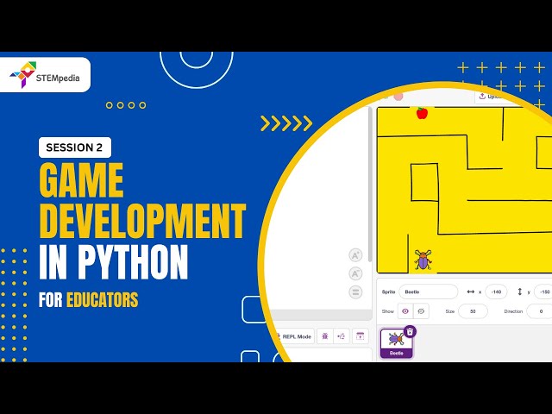This screenshot has width=552, height=414.
Task: Edit the x position field showing -140
Action: coord(496,292)
